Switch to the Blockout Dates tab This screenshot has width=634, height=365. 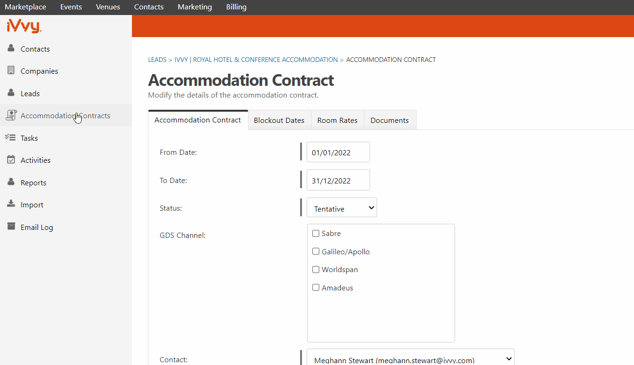coord(279,120)
